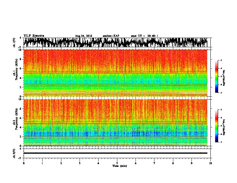Click ch.1 color bar label '-7'
Image resolution: width=237 pixels, height=183 pixels.
point(221,93)
